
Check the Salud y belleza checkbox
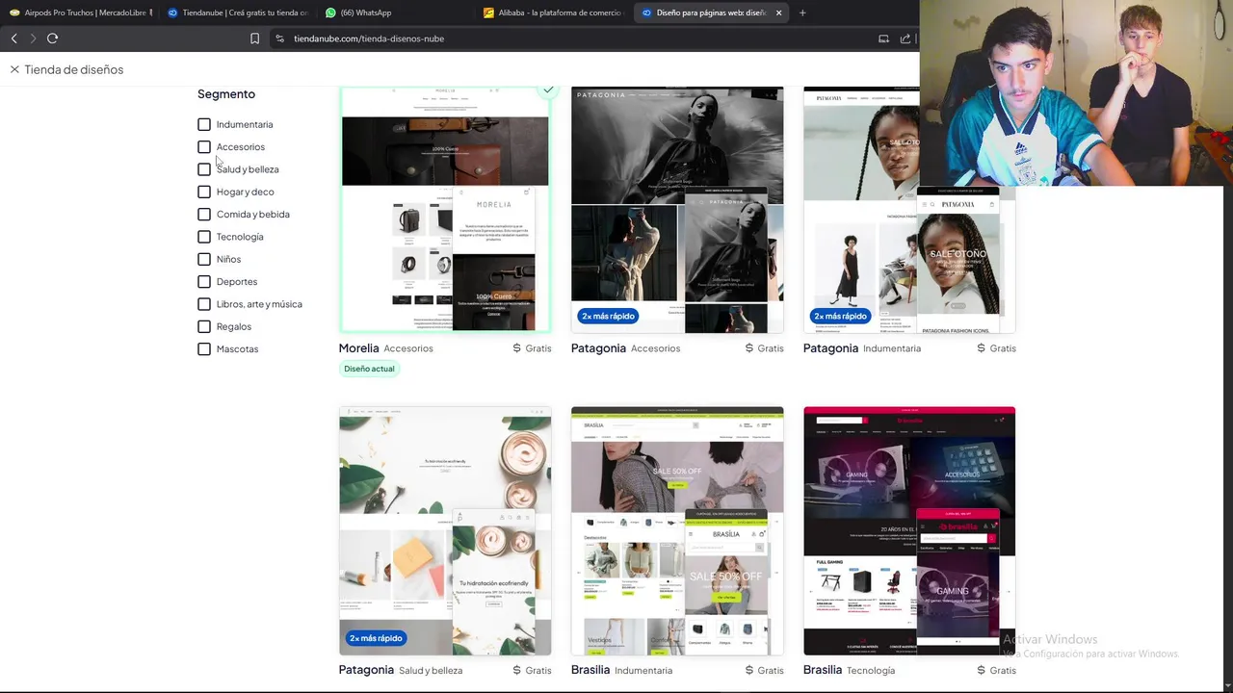point(204,169)
